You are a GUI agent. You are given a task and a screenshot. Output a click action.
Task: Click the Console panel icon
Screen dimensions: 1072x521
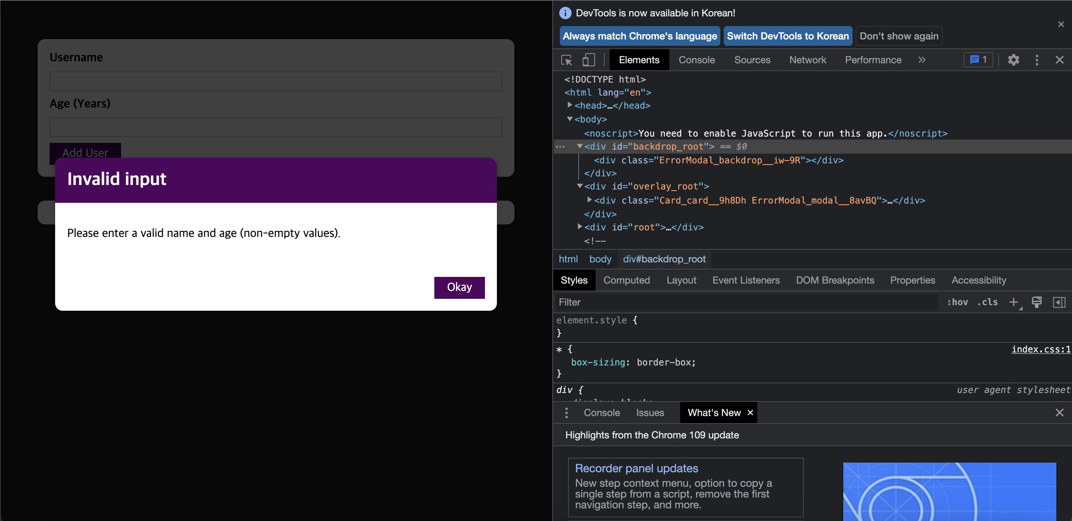click(x=697, y=61)
